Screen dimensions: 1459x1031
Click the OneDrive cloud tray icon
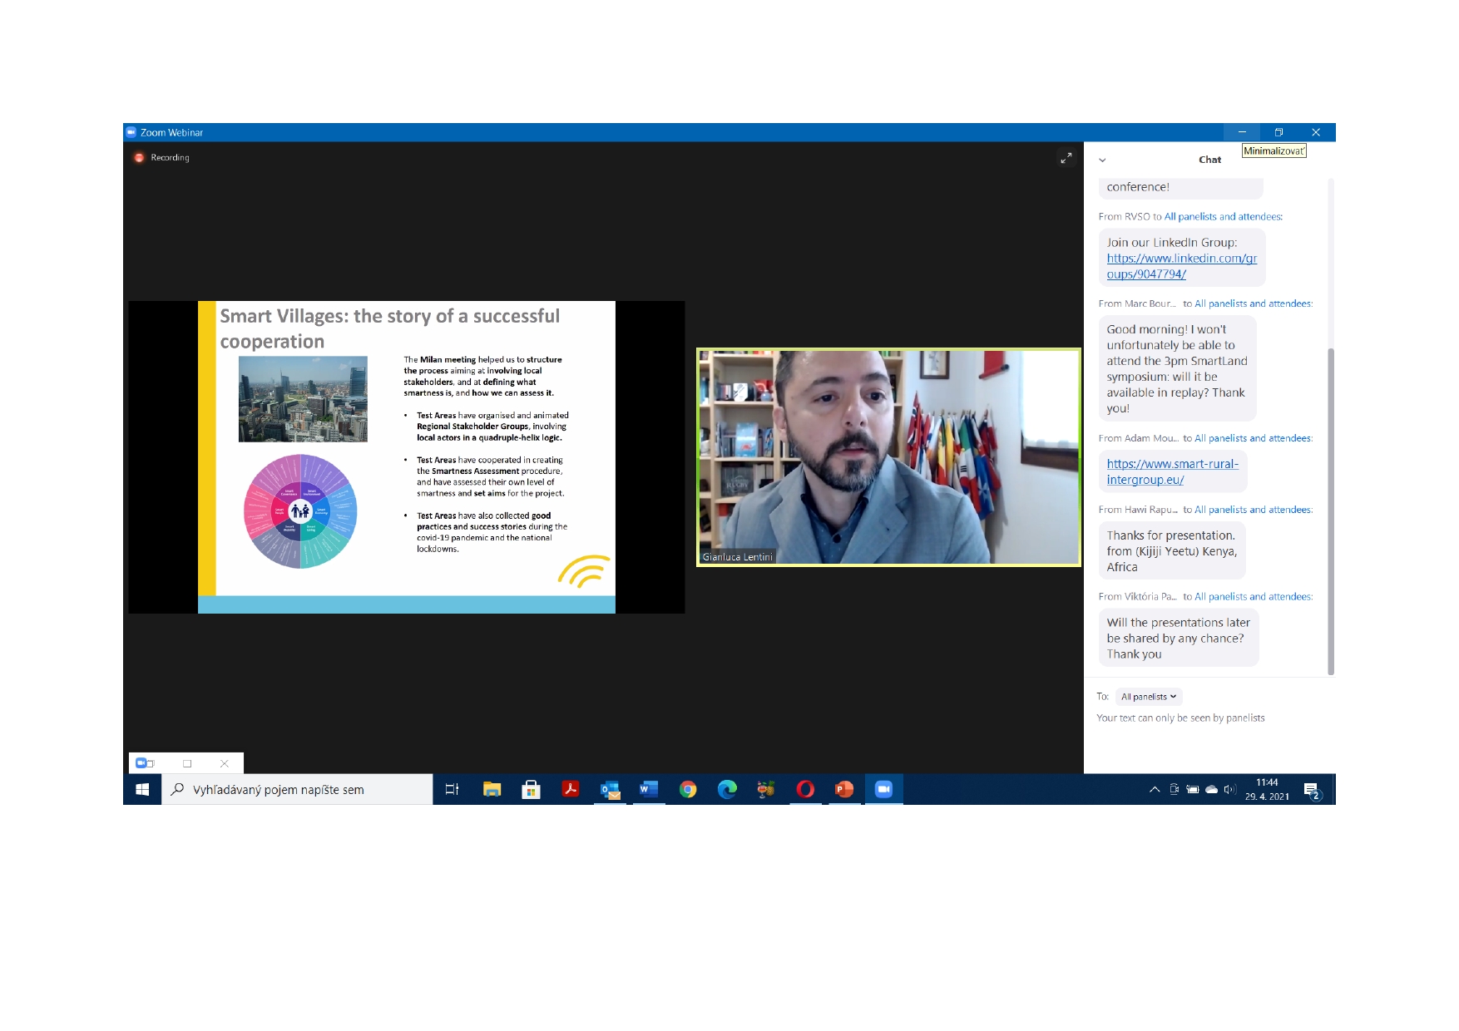1211,789
